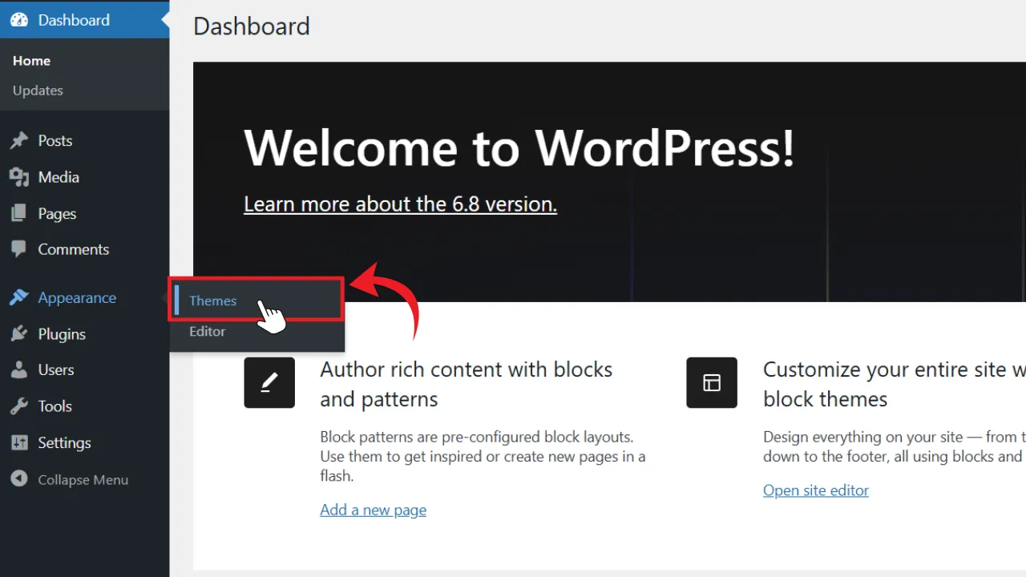1026x577 pixels.
Task: Follow 'Learn more about the 6.8 version' link
Action: tap(400, 204)
